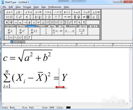133x110 pixels.
Task: Open the integral templates palette
Action: [x=48, y=17]
